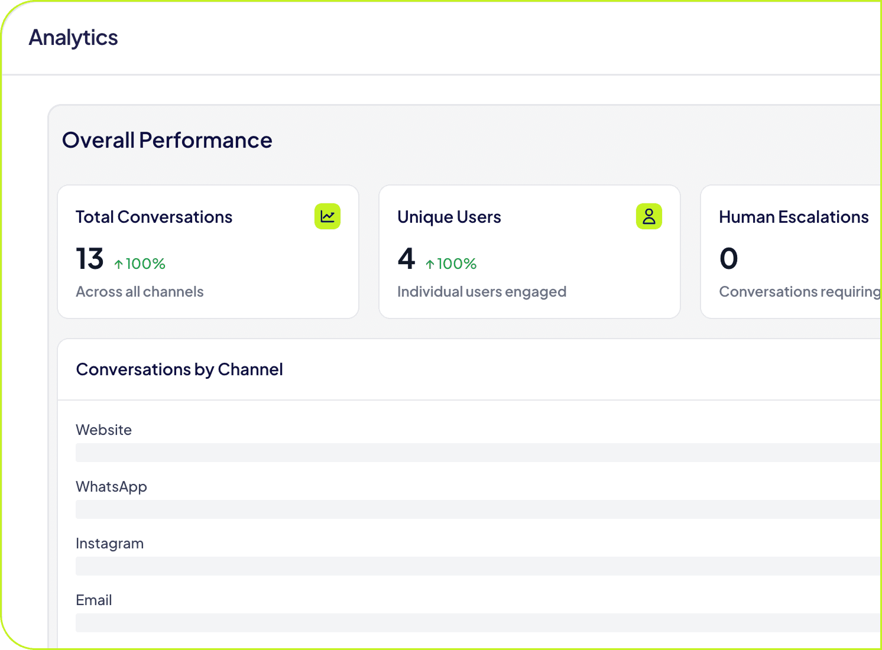The width and height of the screenshot is (882, 650).
Task: Select the Website channel label
Action: tap(103, 430)
